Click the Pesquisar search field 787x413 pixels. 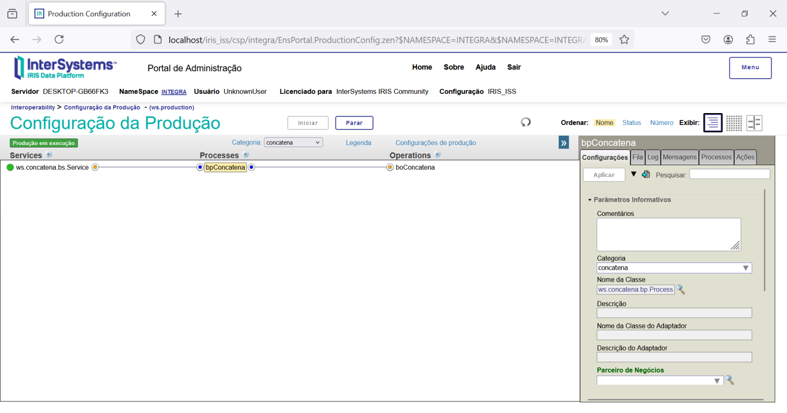[x=729, y=174]
